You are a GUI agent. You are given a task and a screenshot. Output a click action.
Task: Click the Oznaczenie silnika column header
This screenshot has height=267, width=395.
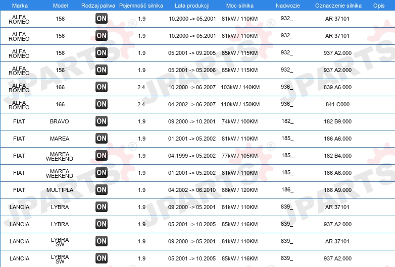click(x=338, y=6)
